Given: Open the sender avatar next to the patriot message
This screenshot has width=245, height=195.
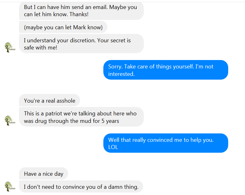Looking at the screenshot, I should 10,121.
